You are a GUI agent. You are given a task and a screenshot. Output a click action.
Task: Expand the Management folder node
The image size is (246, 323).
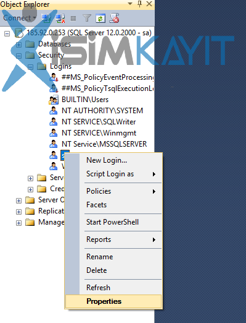coord(18,223)
